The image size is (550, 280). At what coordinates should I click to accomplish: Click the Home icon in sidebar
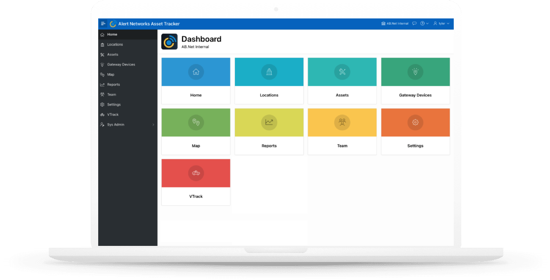pos(102,35)
